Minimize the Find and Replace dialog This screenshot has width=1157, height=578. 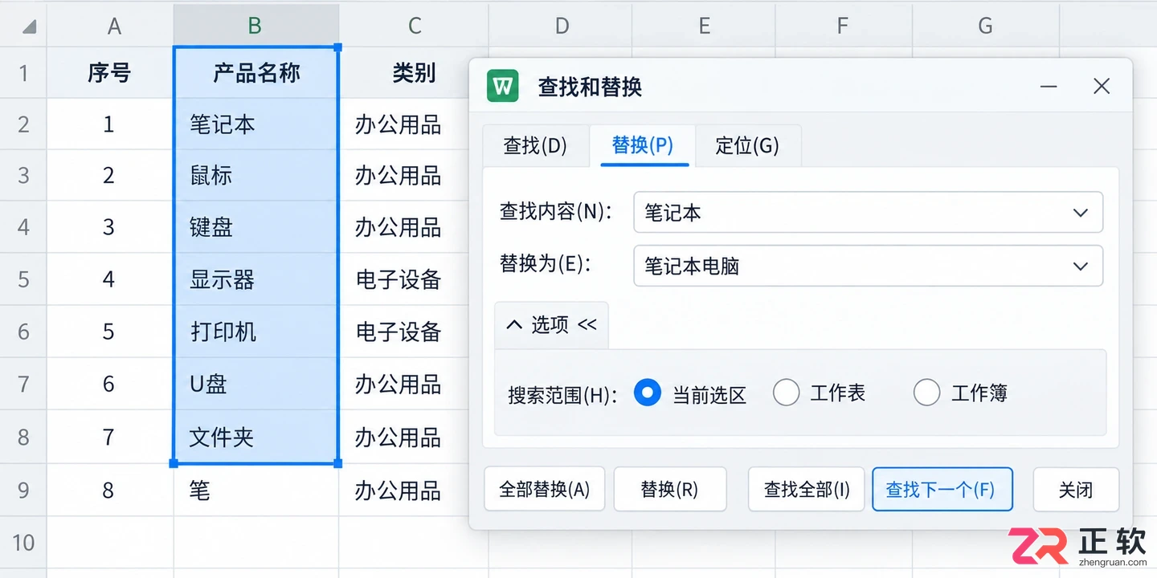coord(1049,86)
